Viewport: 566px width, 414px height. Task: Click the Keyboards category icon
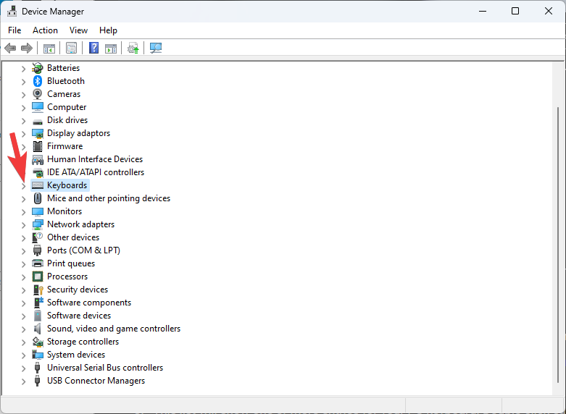[x=38, y=185]
